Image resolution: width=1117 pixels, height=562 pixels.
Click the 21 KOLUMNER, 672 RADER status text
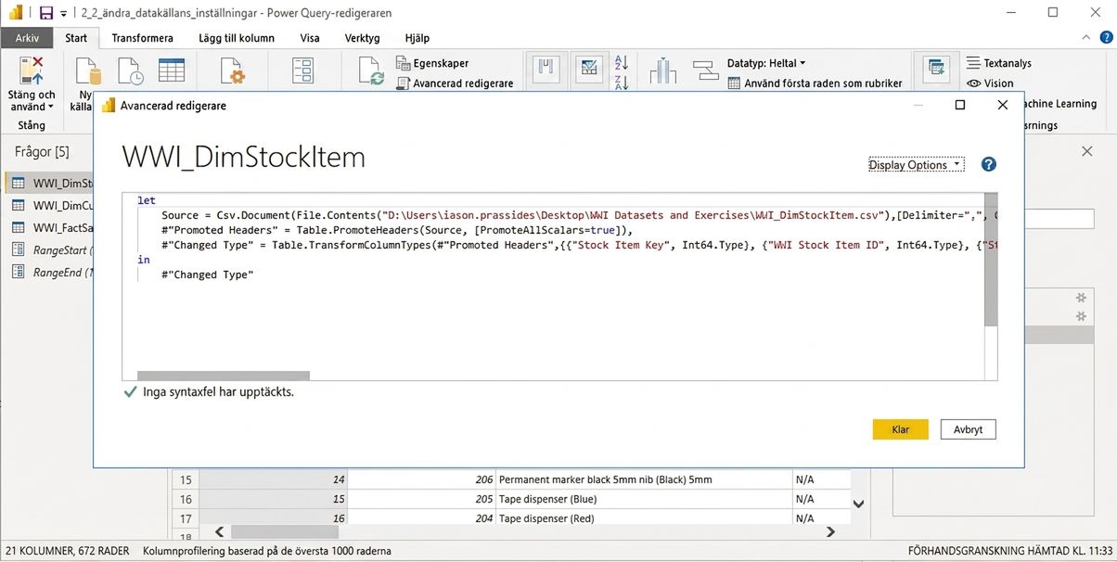(66, 551)
